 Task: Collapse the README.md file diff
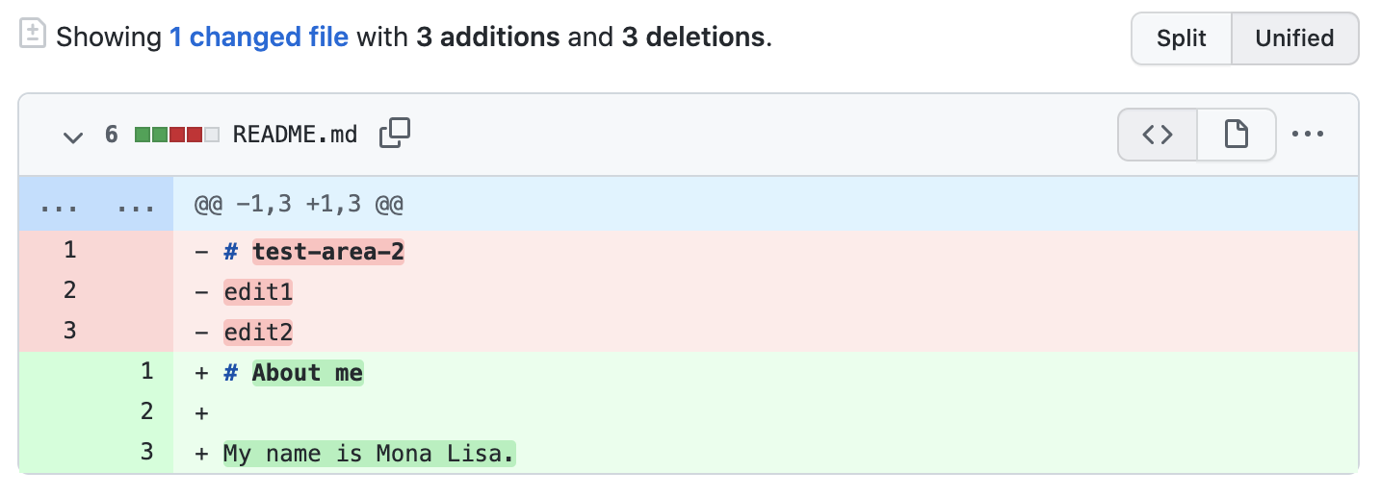tap(72, 136)
